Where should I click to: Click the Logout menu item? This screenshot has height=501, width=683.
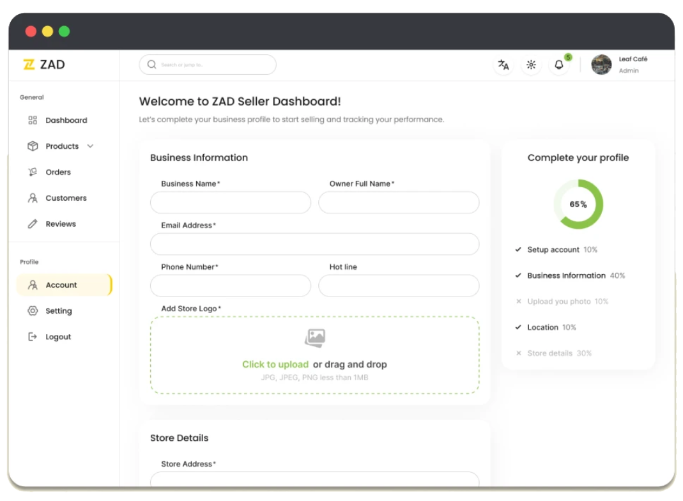point(58,337)
